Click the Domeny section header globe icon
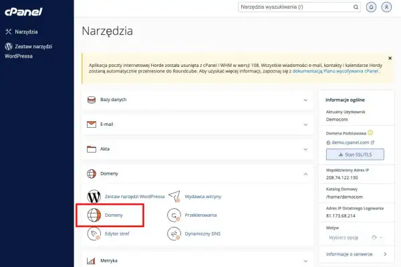Viewport: 401px width, 267px height. click(x=92, y=173)
